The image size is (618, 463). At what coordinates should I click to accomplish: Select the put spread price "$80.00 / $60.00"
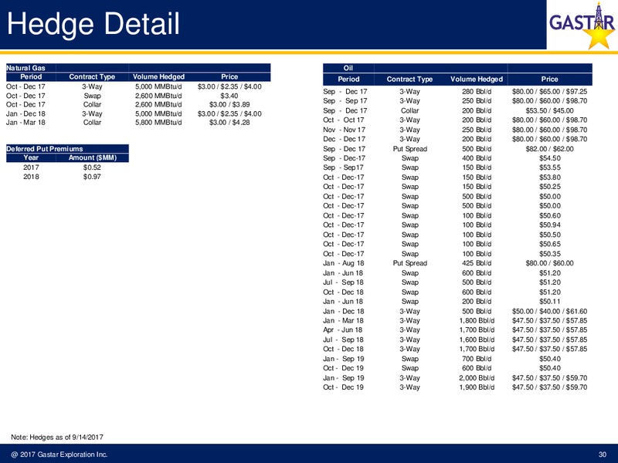coord(549,263)
